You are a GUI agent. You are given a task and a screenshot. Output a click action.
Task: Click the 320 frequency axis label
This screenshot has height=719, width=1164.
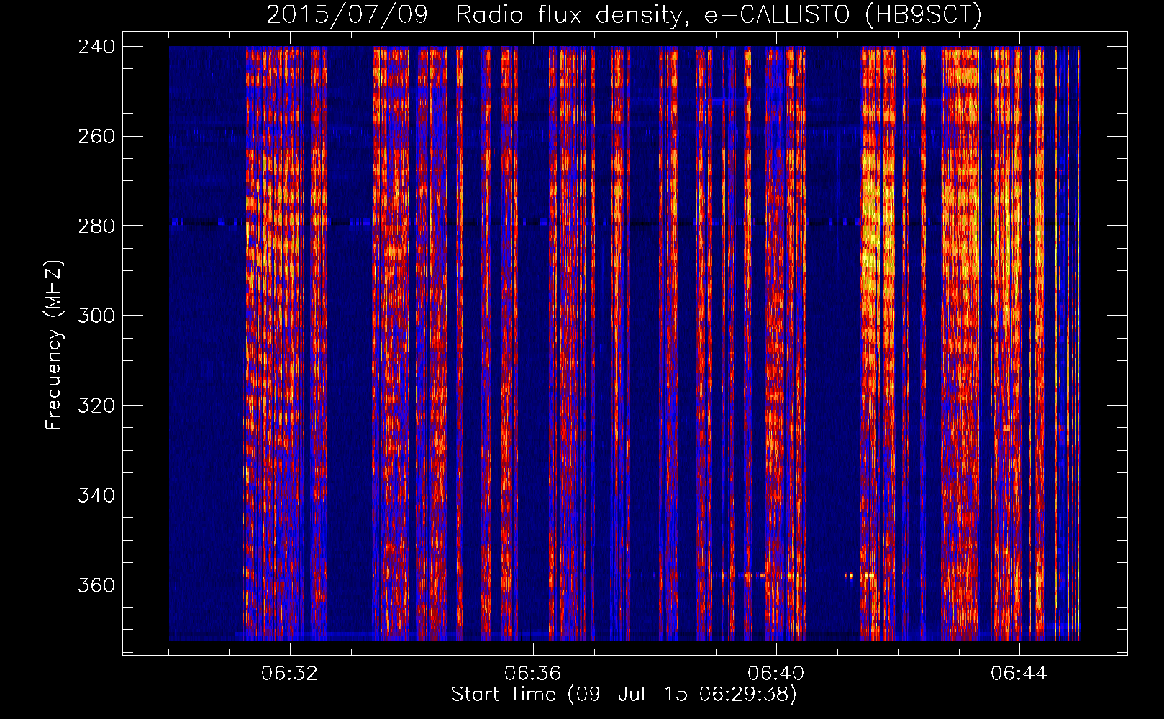96,406
